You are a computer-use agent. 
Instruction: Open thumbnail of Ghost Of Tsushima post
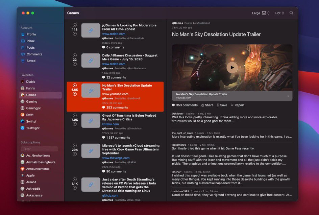coord(91,121)
